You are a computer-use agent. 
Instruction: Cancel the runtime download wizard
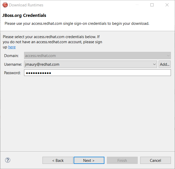(155, 160)
